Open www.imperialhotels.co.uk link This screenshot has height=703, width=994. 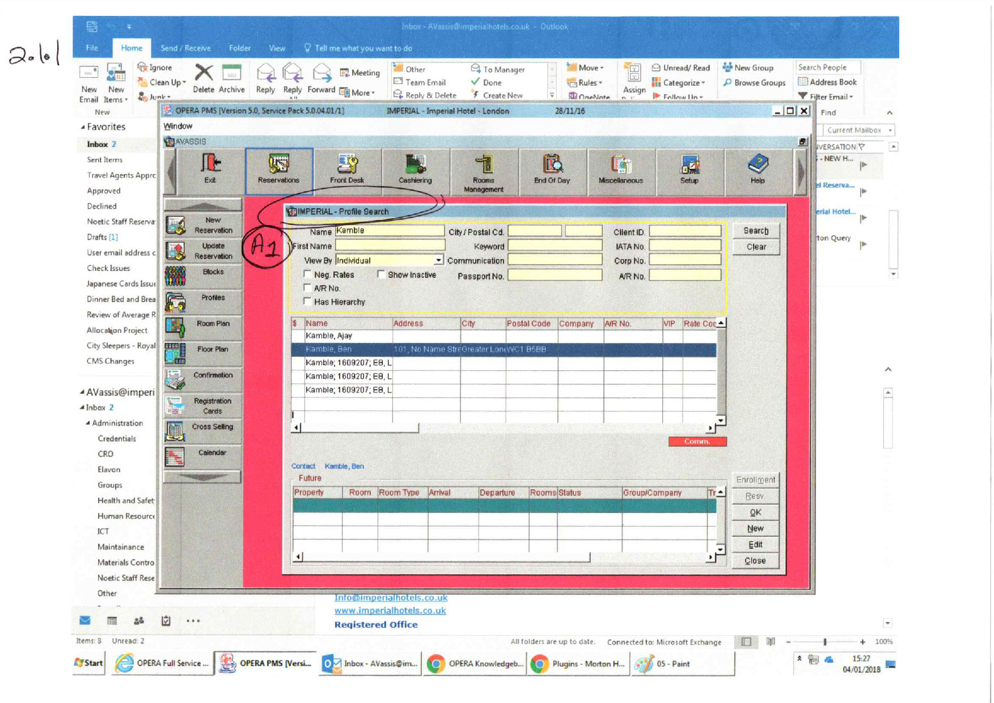click(390, 611)
